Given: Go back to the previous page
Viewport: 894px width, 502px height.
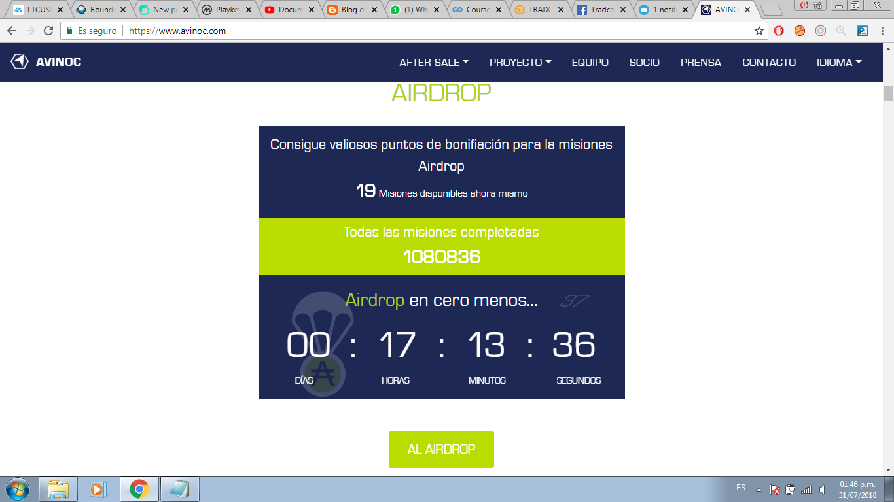Looking at the screenshot, I should (x=12, y=31).
